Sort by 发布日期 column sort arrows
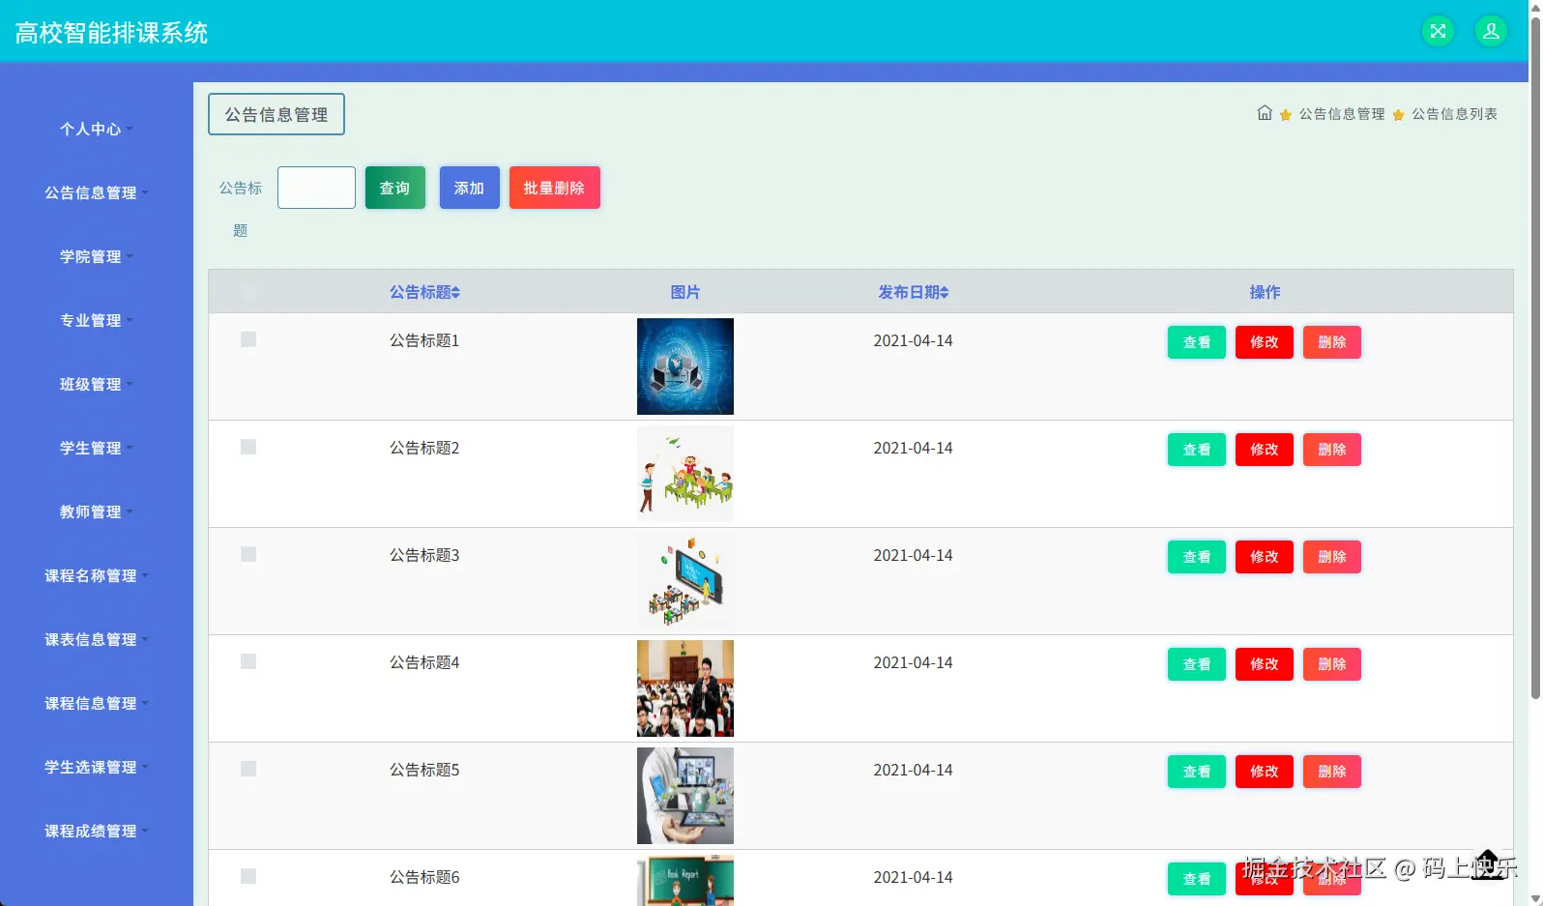Screen dimensions: 1543x906 click(x=945, y=292)
